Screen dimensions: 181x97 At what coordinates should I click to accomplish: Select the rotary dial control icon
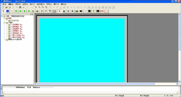coord(68,11)
